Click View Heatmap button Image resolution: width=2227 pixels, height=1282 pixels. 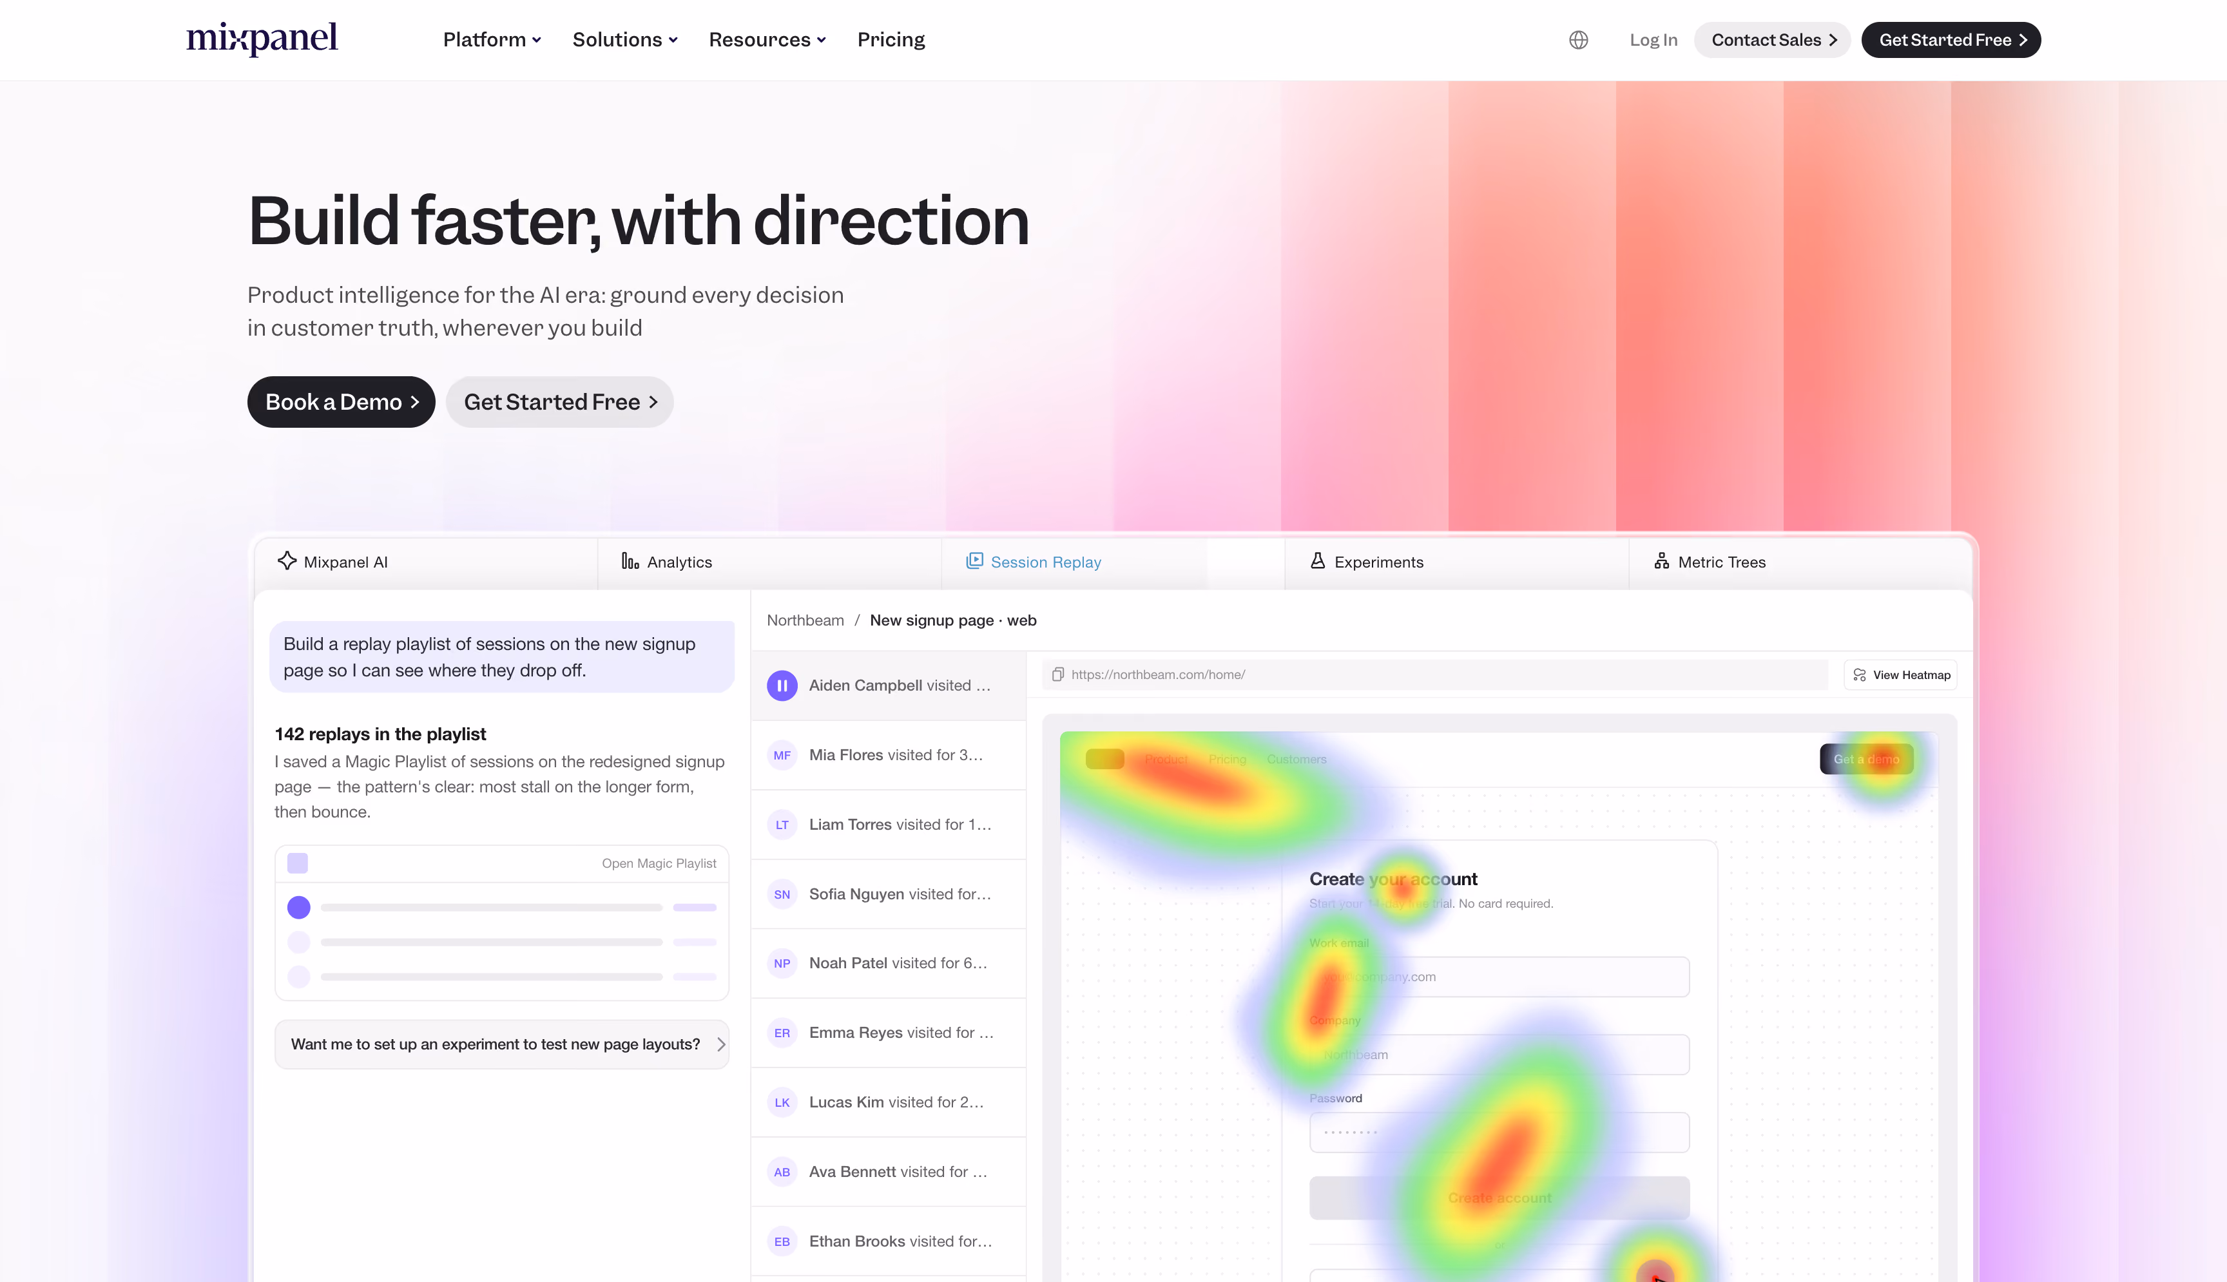pyautogui.click(x=1900, y=674)
